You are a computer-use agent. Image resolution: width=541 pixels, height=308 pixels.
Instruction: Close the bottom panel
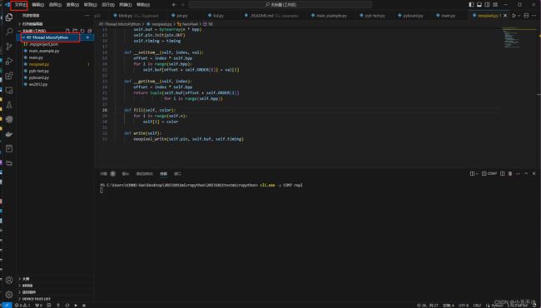(534, 173)
